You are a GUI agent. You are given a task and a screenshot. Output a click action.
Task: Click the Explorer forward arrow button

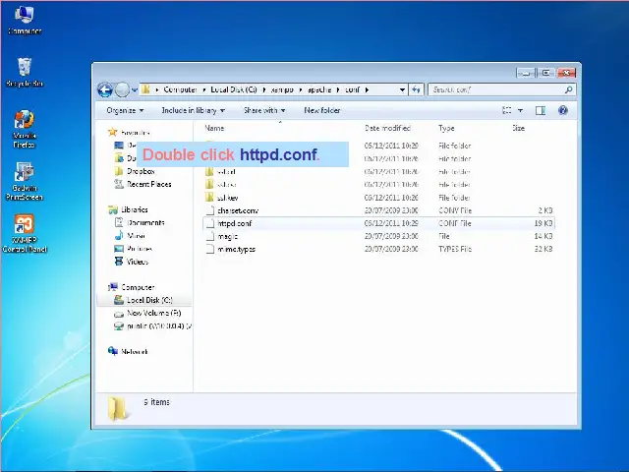pos(122,89)
